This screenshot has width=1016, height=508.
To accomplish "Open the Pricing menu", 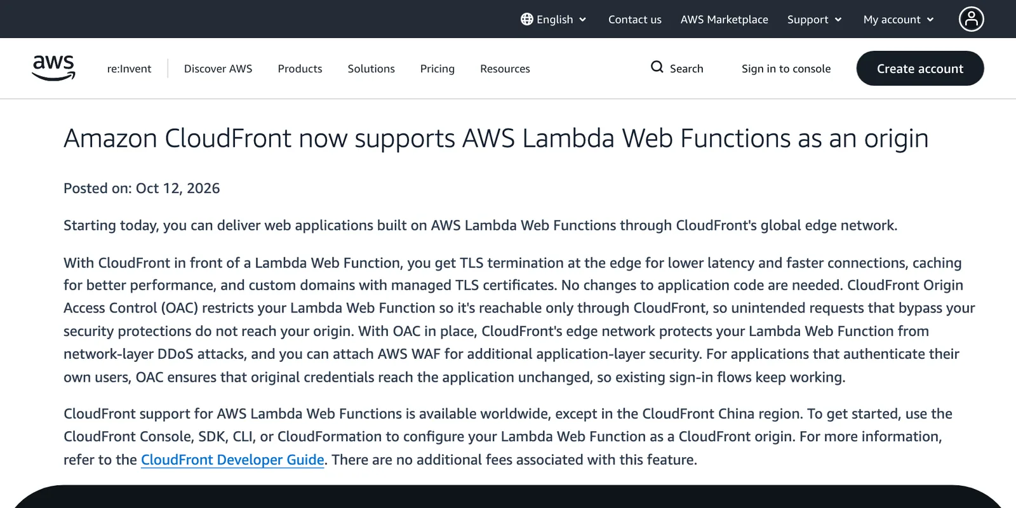I will click(x=438, y=69).
